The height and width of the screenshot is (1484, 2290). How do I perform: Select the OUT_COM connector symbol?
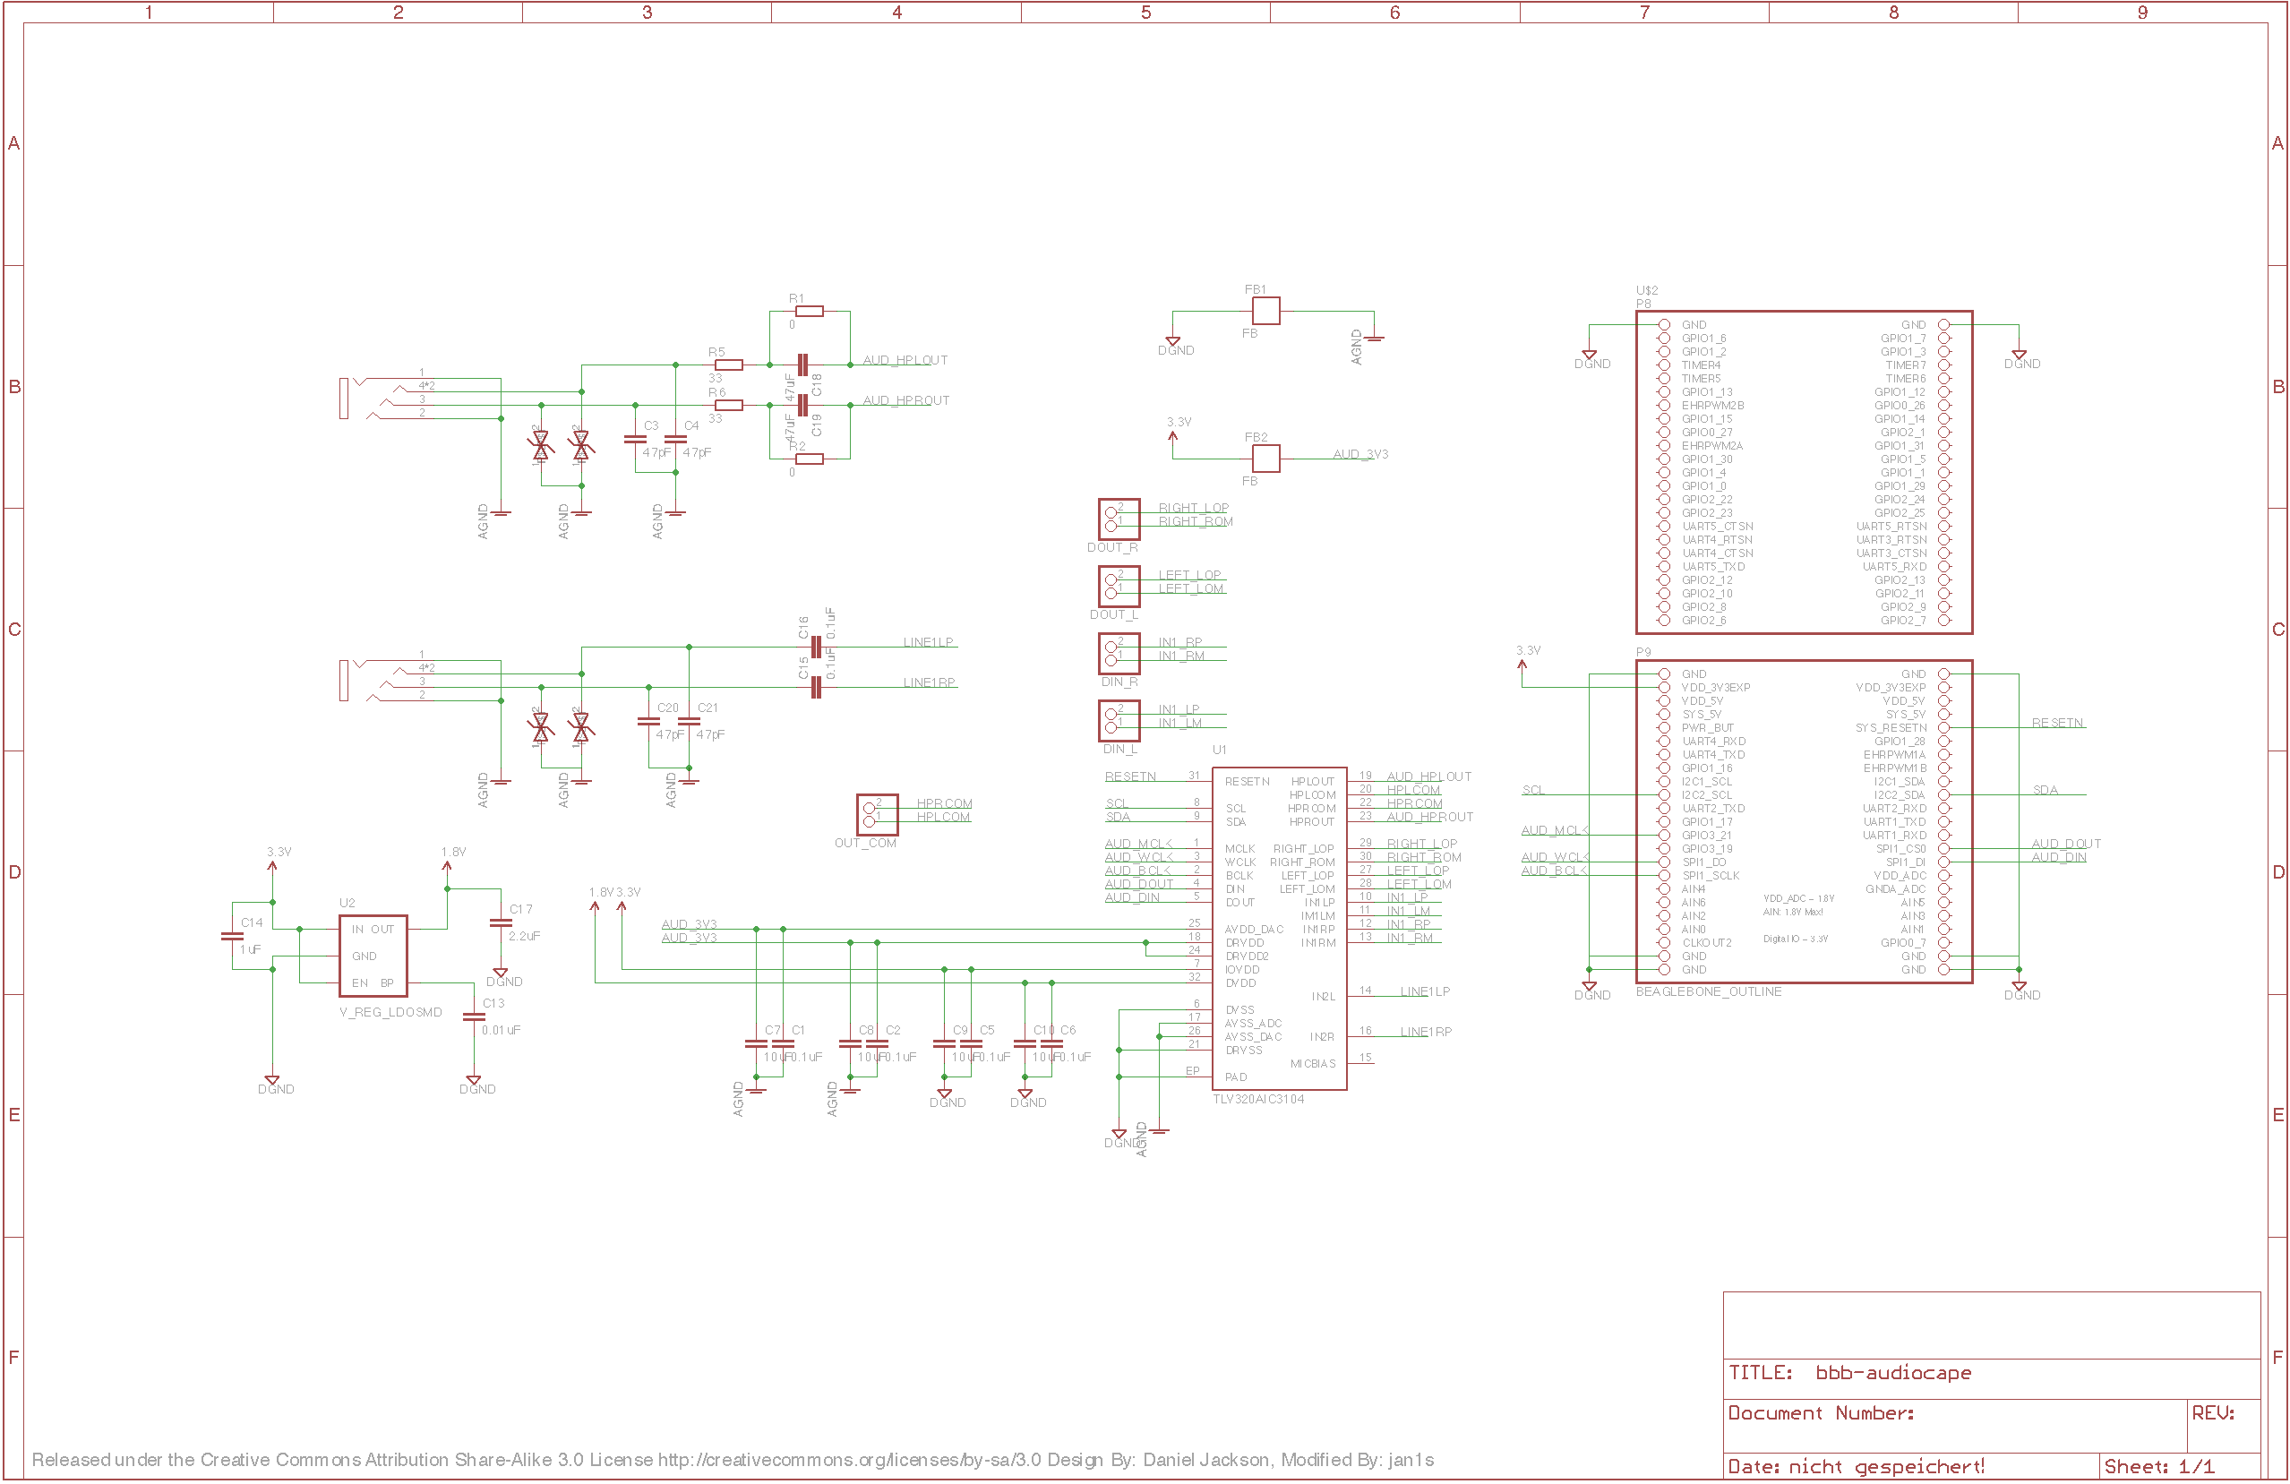pyautogui.click(x=877, y=815)
